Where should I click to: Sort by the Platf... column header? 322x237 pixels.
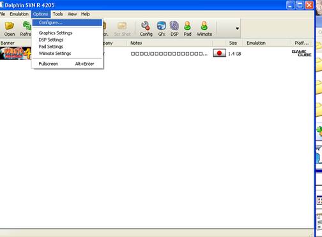click(302, 43)
